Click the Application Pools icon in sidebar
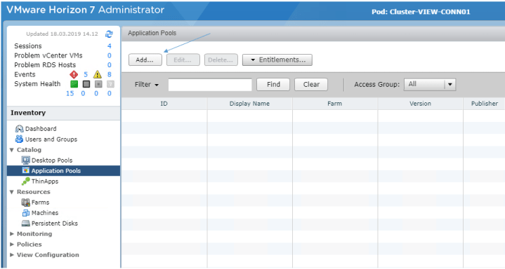The image size is (505, 269). (x=26, y=171)
